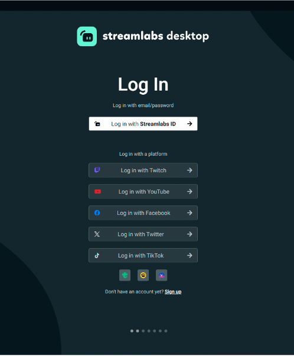
Task: Log in with Streamlabs ID
Action: click(143, 124)
